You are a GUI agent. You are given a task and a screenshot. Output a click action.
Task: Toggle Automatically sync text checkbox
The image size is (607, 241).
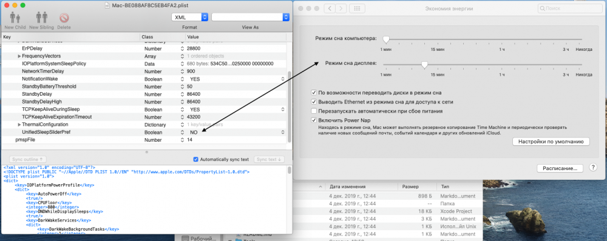(196, 159)
